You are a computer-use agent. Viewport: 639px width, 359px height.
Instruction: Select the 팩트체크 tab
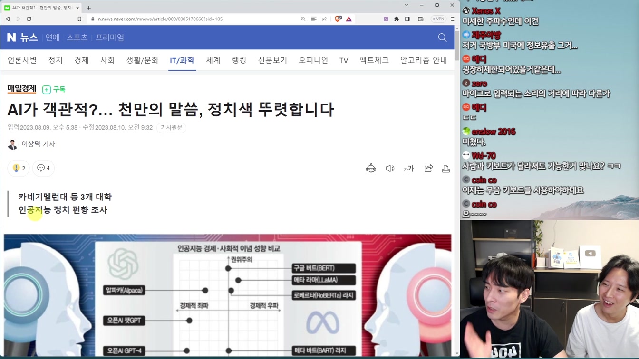pyautogui.click(x=374, y=60)
